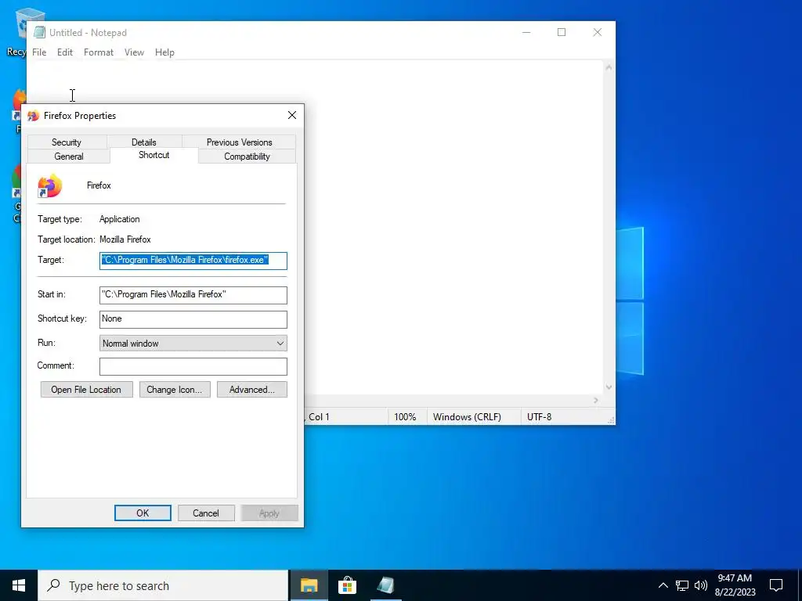Click Notepad's scroll up arrow
Image resolution: width=802 pixels, height=601 pixels.
click(609, 67)
